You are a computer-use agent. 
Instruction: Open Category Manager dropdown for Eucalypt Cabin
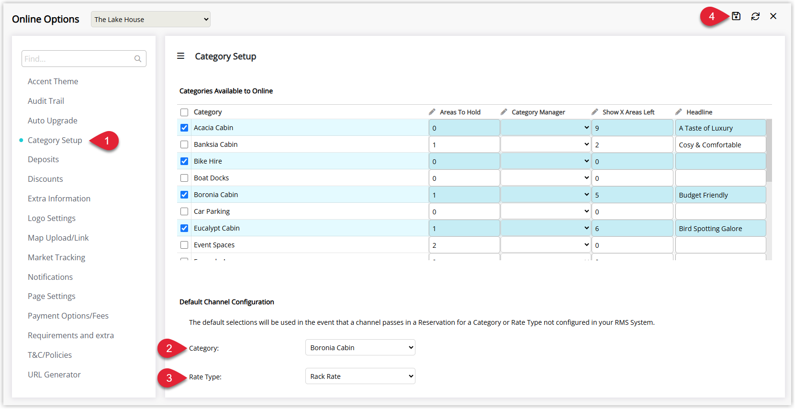tap(546, 228)
